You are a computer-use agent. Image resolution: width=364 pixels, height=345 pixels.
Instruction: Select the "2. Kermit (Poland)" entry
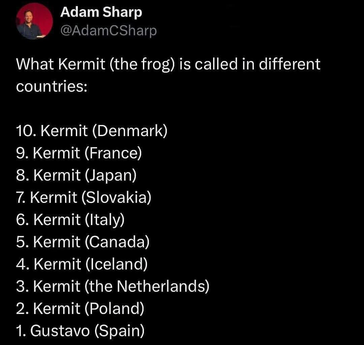[x=80, y=309]
